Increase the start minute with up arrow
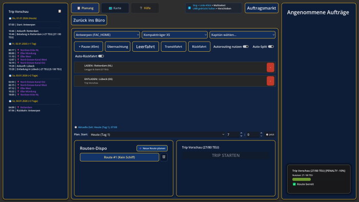359x202 pixels. (261, 133)
